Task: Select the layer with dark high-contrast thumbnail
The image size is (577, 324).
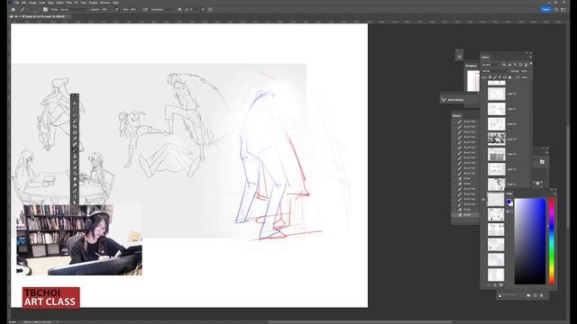Action: click(x=497, y=139)
